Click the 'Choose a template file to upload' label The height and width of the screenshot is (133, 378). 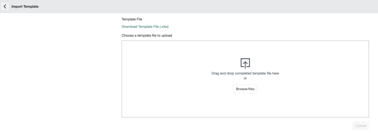[147, 35]
